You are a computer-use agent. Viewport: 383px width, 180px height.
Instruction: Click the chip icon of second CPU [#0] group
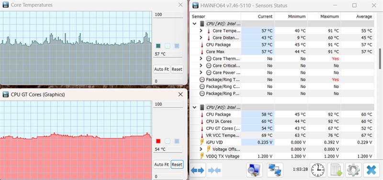pyautogui.click(x=202, y=107)
